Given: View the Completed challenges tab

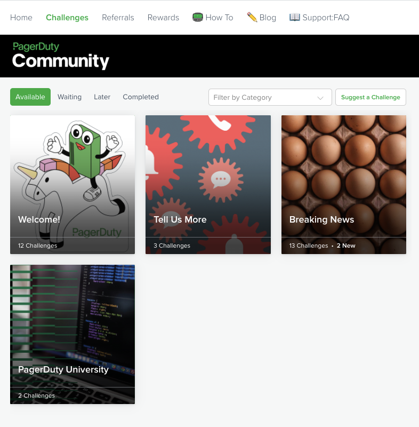Looking at the screenshot, I should (141, 97).
